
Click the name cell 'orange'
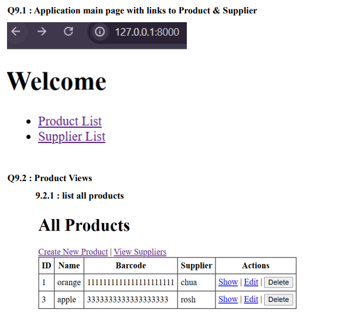pos(69,282)
